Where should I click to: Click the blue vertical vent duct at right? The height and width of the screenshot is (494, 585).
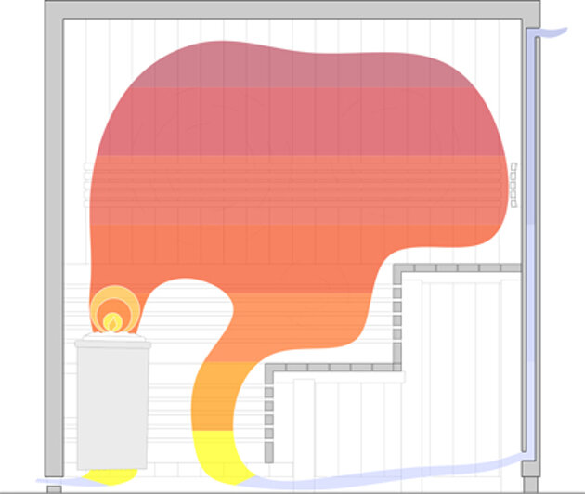pos(531,242)
